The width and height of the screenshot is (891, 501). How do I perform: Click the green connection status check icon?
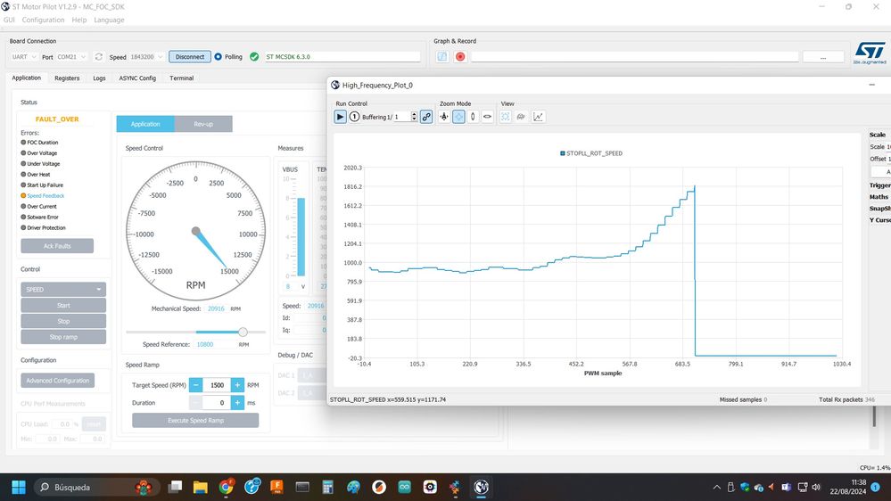point(254,57)
